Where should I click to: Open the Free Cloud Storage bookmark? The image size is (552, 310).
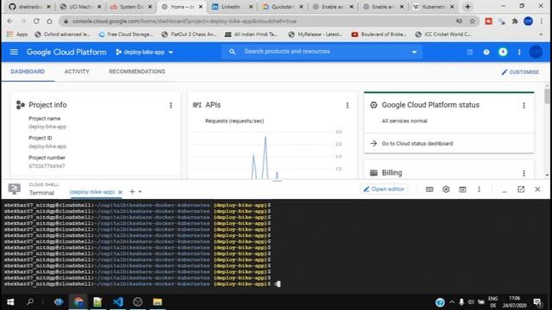tap(126, 34)
